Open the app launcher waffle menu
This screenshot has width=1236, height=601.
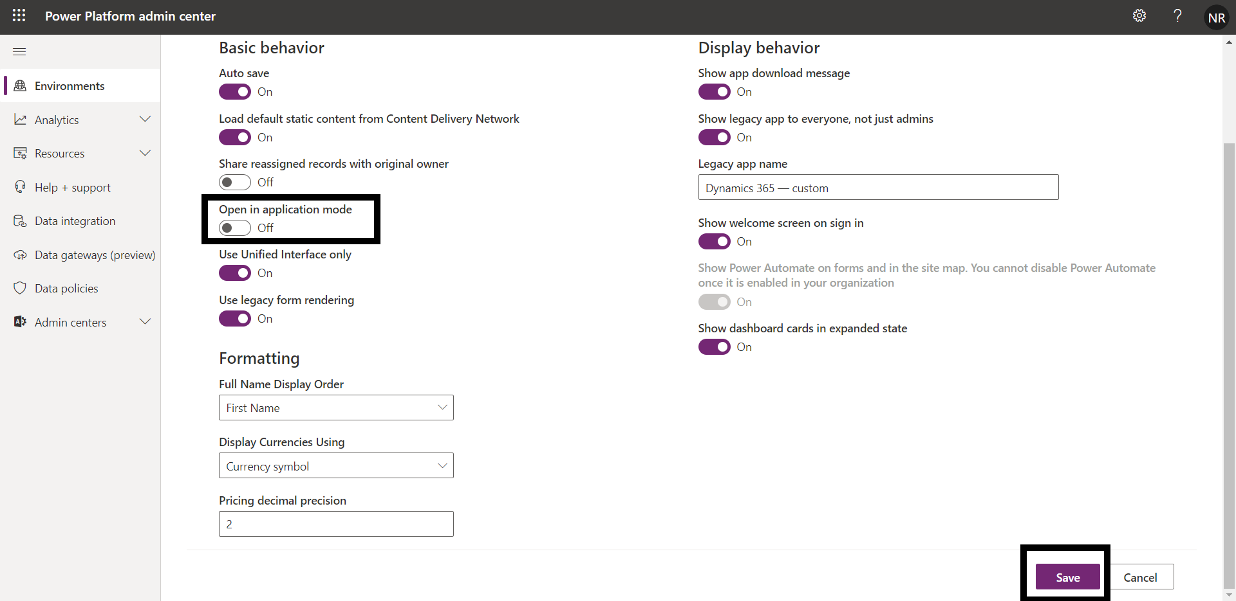(x=19, y=15)
